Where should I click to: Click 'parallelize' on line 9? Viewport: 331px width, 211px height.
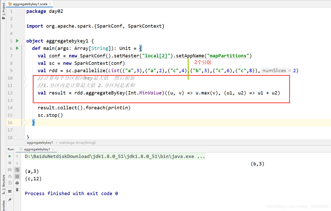(x=90, y=71)
